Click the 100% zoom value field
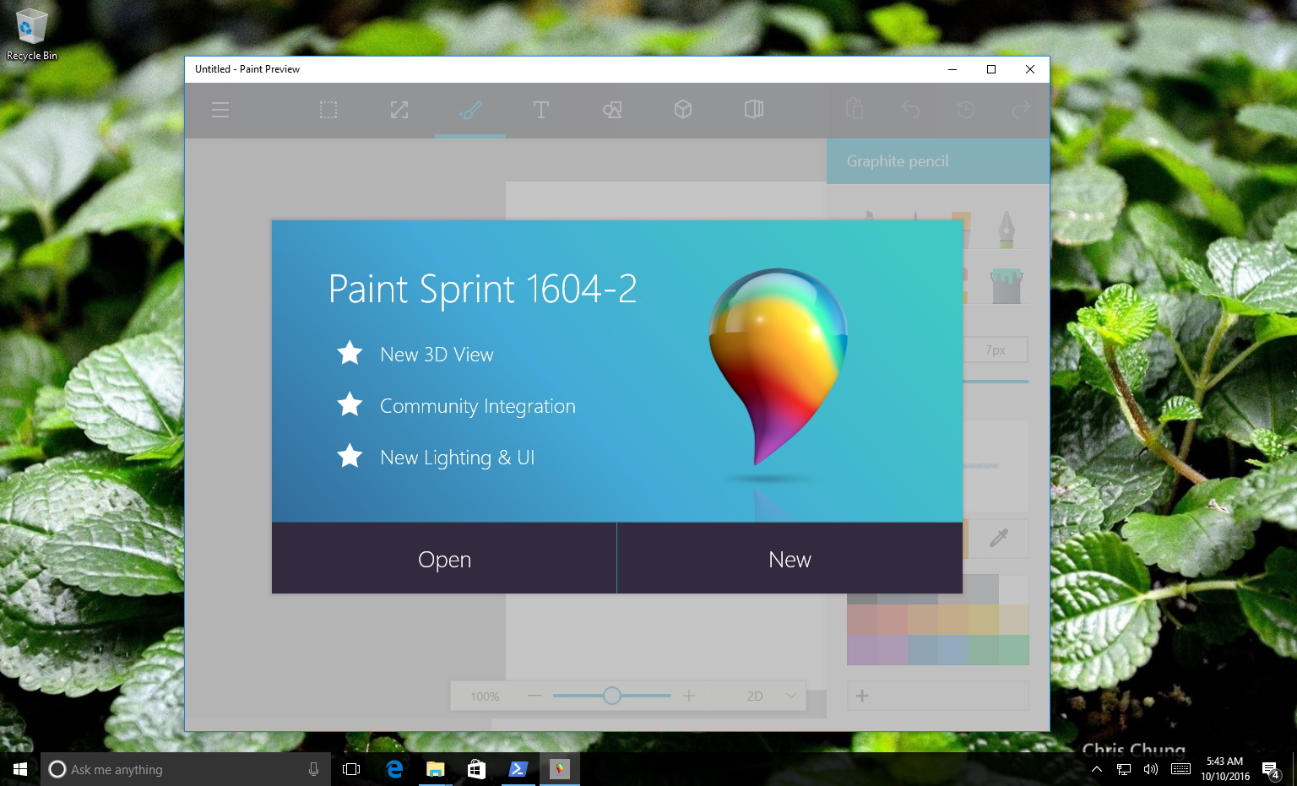The height and width of the screenshot is (786, 1297). click(485, 697)
